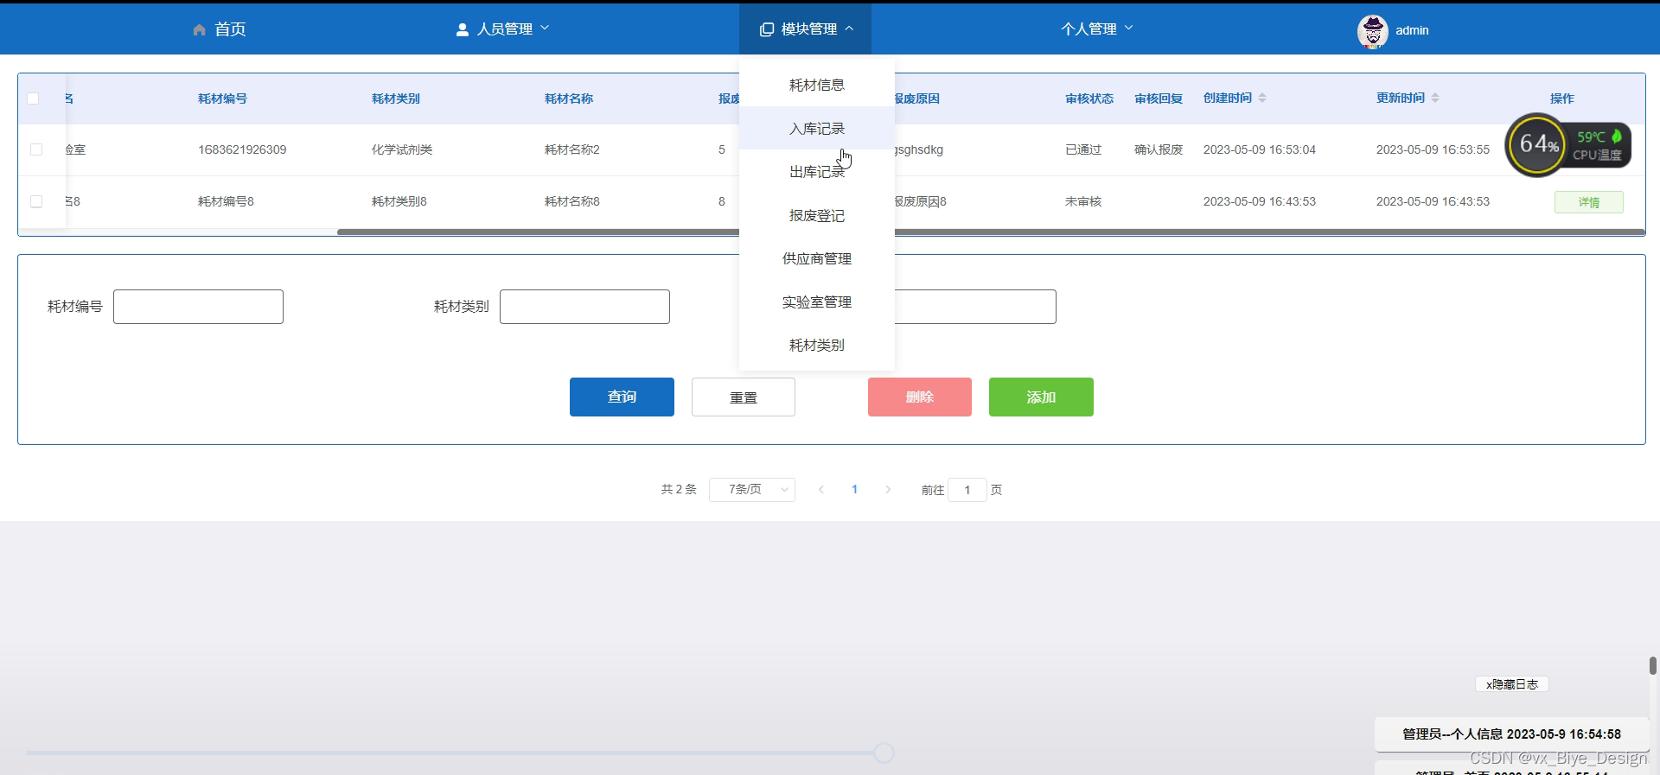Click the 2023-05-09 16:53:04 creation time
Image resolution: width=1660 pixels, height=775 pixels.
point(1260,149)
